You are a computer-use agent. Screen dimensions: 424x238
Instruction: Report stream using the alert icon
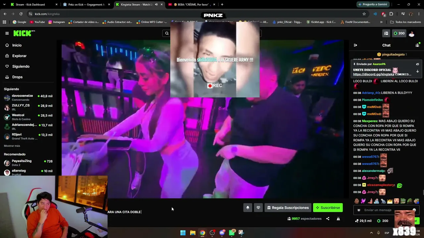[338, 218]
